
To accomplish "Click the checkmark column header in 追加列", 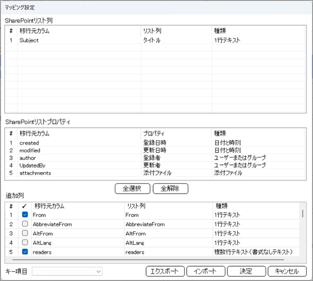I will [x=25, y=206].
